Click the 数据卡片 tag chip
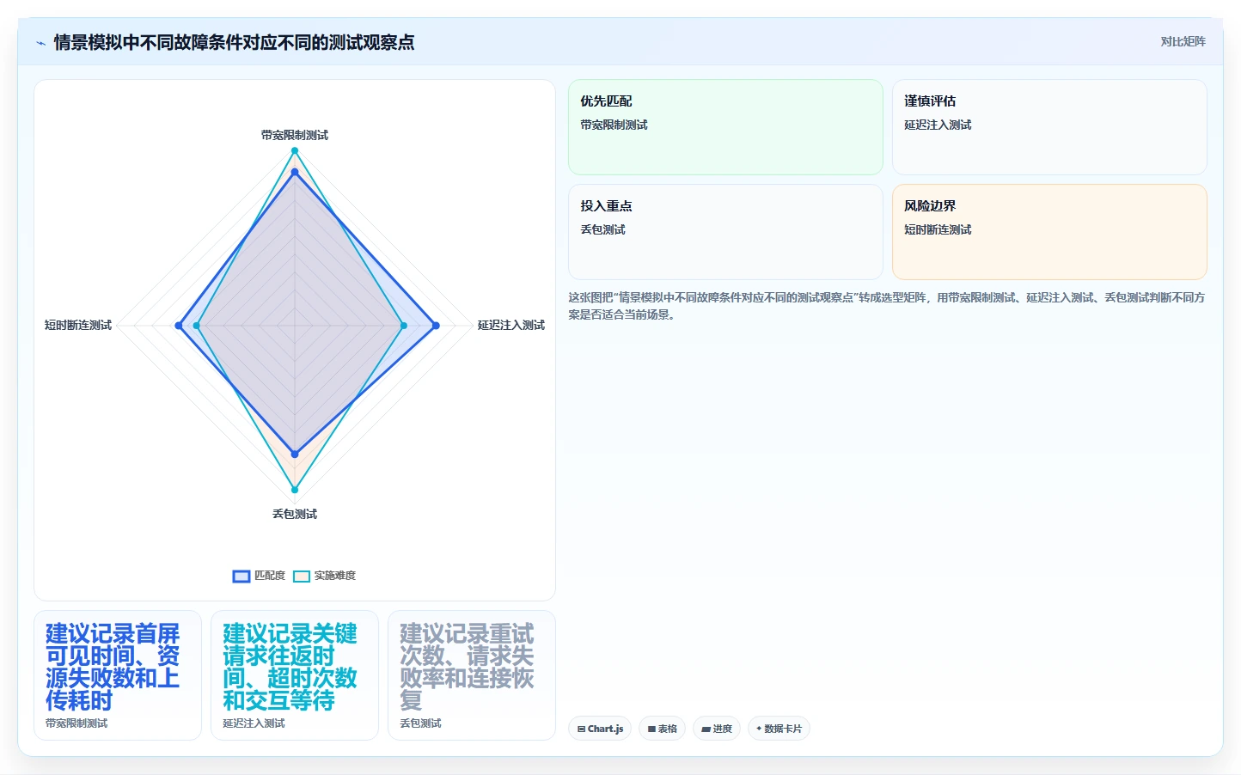The height and width of the screenshot is (775, 1241). pyautogui.click(x=779, y=729)
